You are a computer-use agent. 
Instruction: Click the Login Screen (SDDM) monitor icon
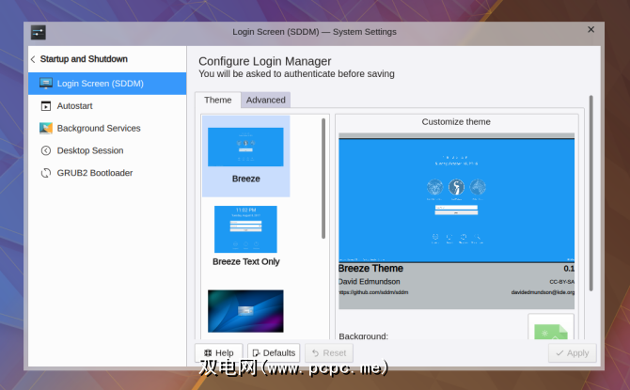[x=46, y=83]
